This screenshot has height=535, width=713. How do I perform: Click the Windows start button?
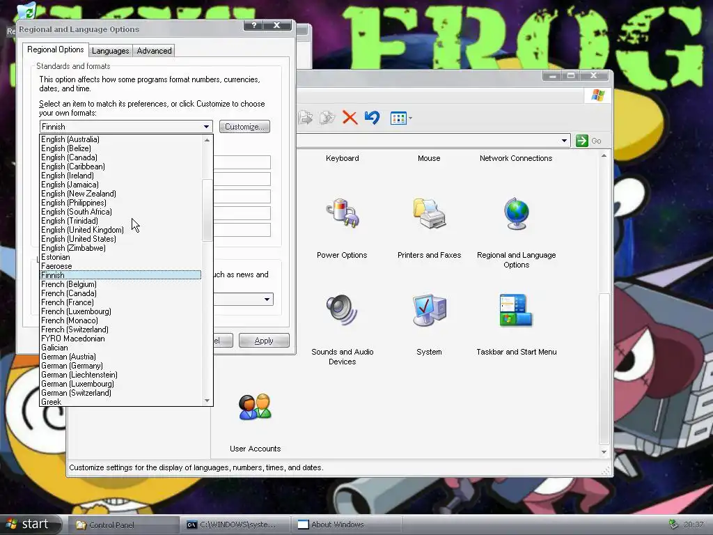tap(31, 525)
